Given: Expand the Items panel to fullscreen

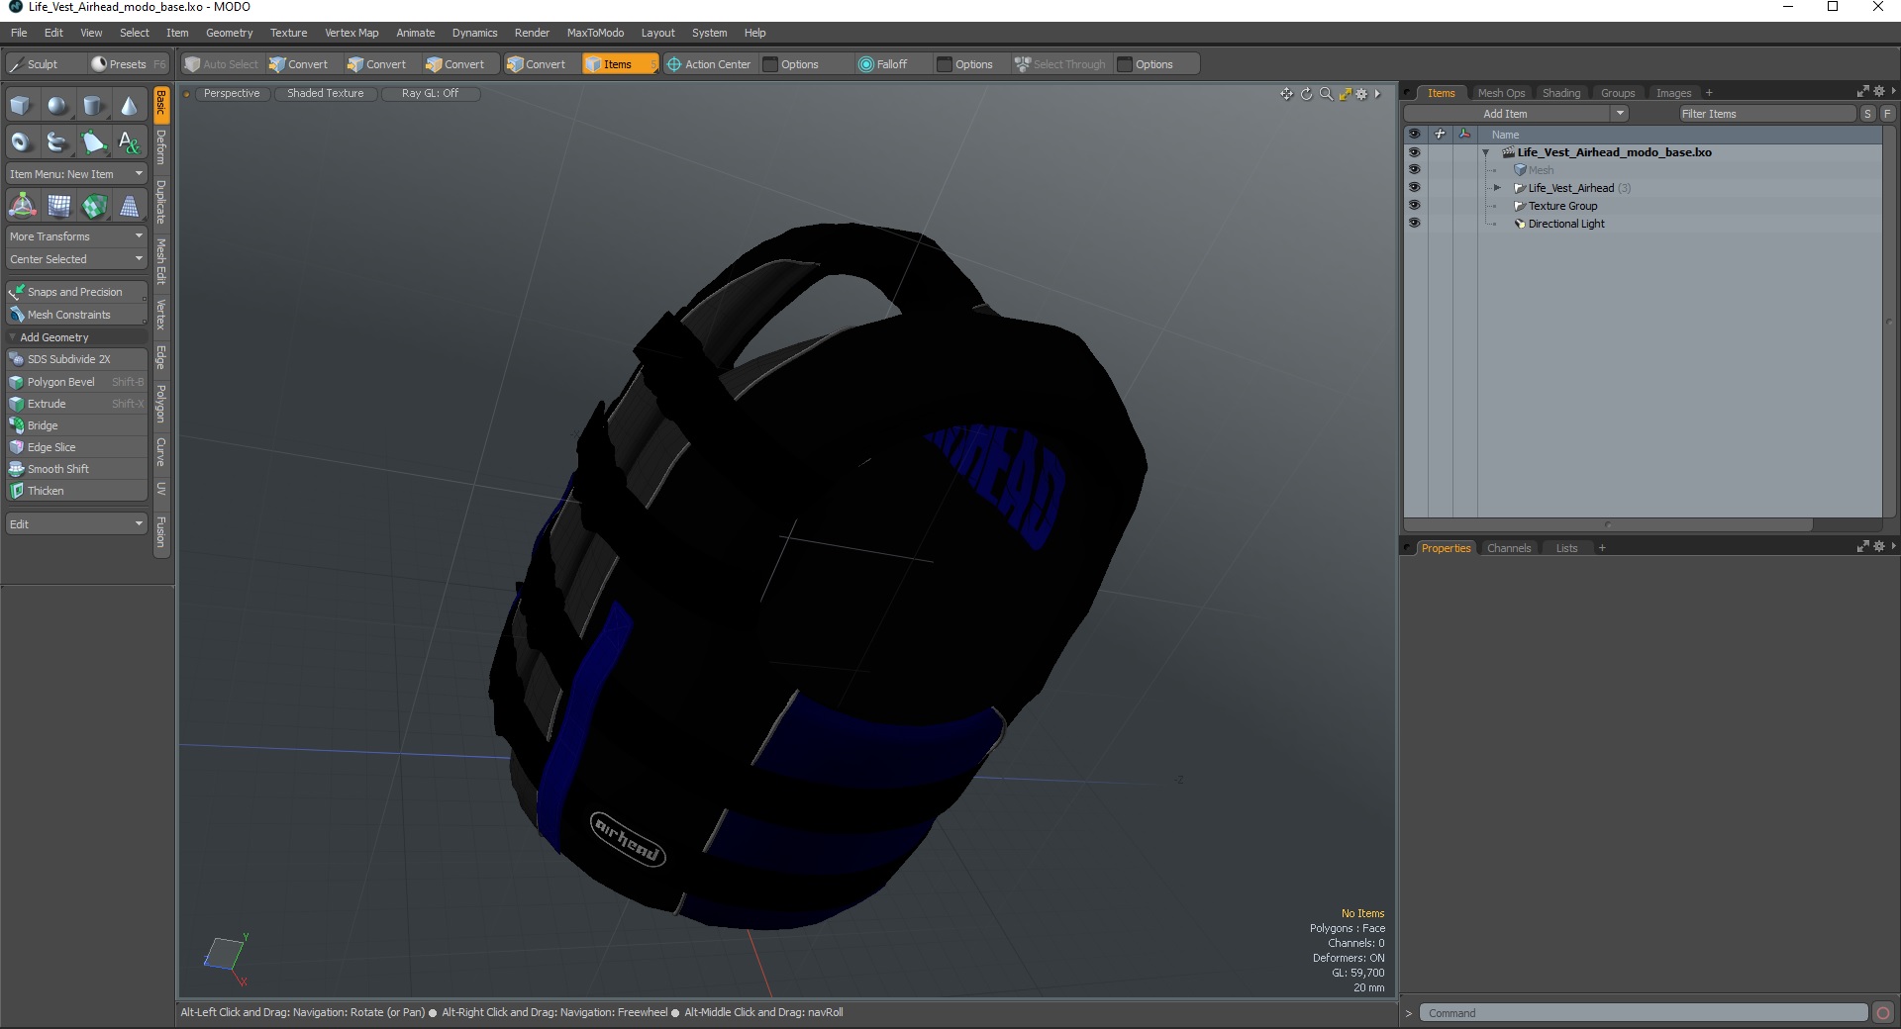Looking at the screenshot, I should pos(1862,92).
